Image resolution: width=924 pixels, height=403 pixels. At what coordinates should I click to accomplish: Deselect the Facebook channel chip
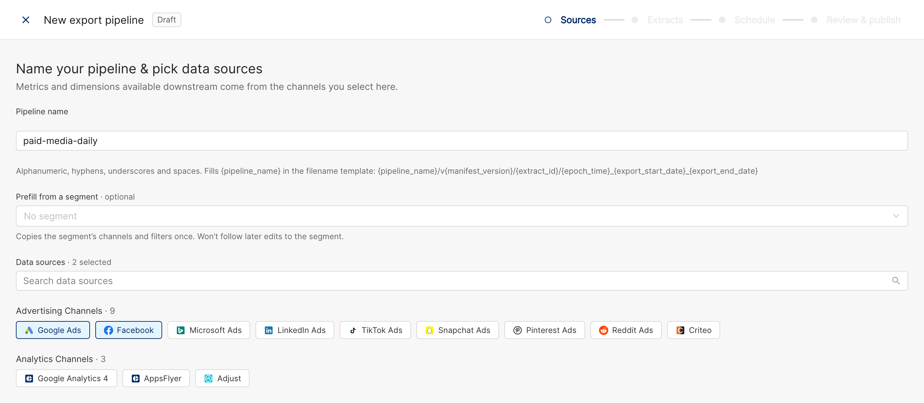tap(129, 330)
